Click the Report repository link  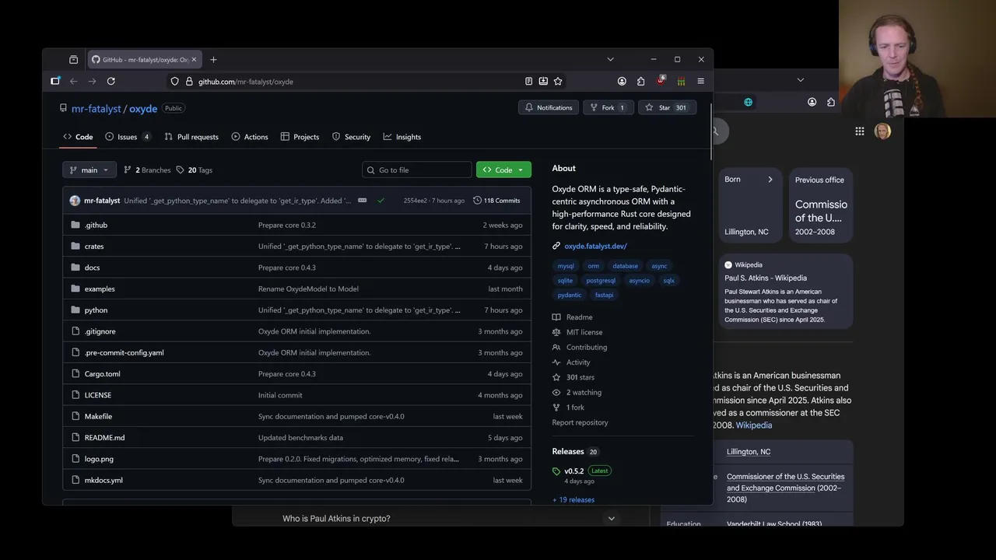(x=580, y=422)
